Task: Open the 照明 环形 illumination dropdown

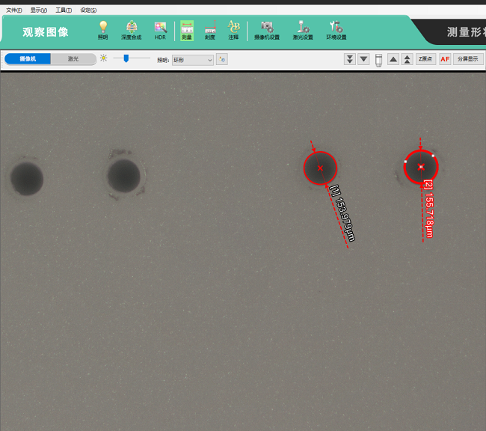Action: pyautogui.click(x=192, y=60)
